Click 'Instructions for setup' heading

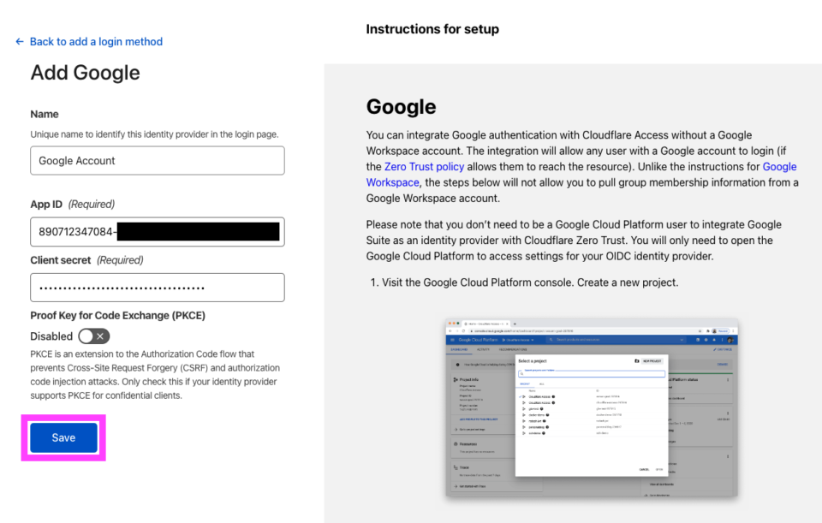432,29
